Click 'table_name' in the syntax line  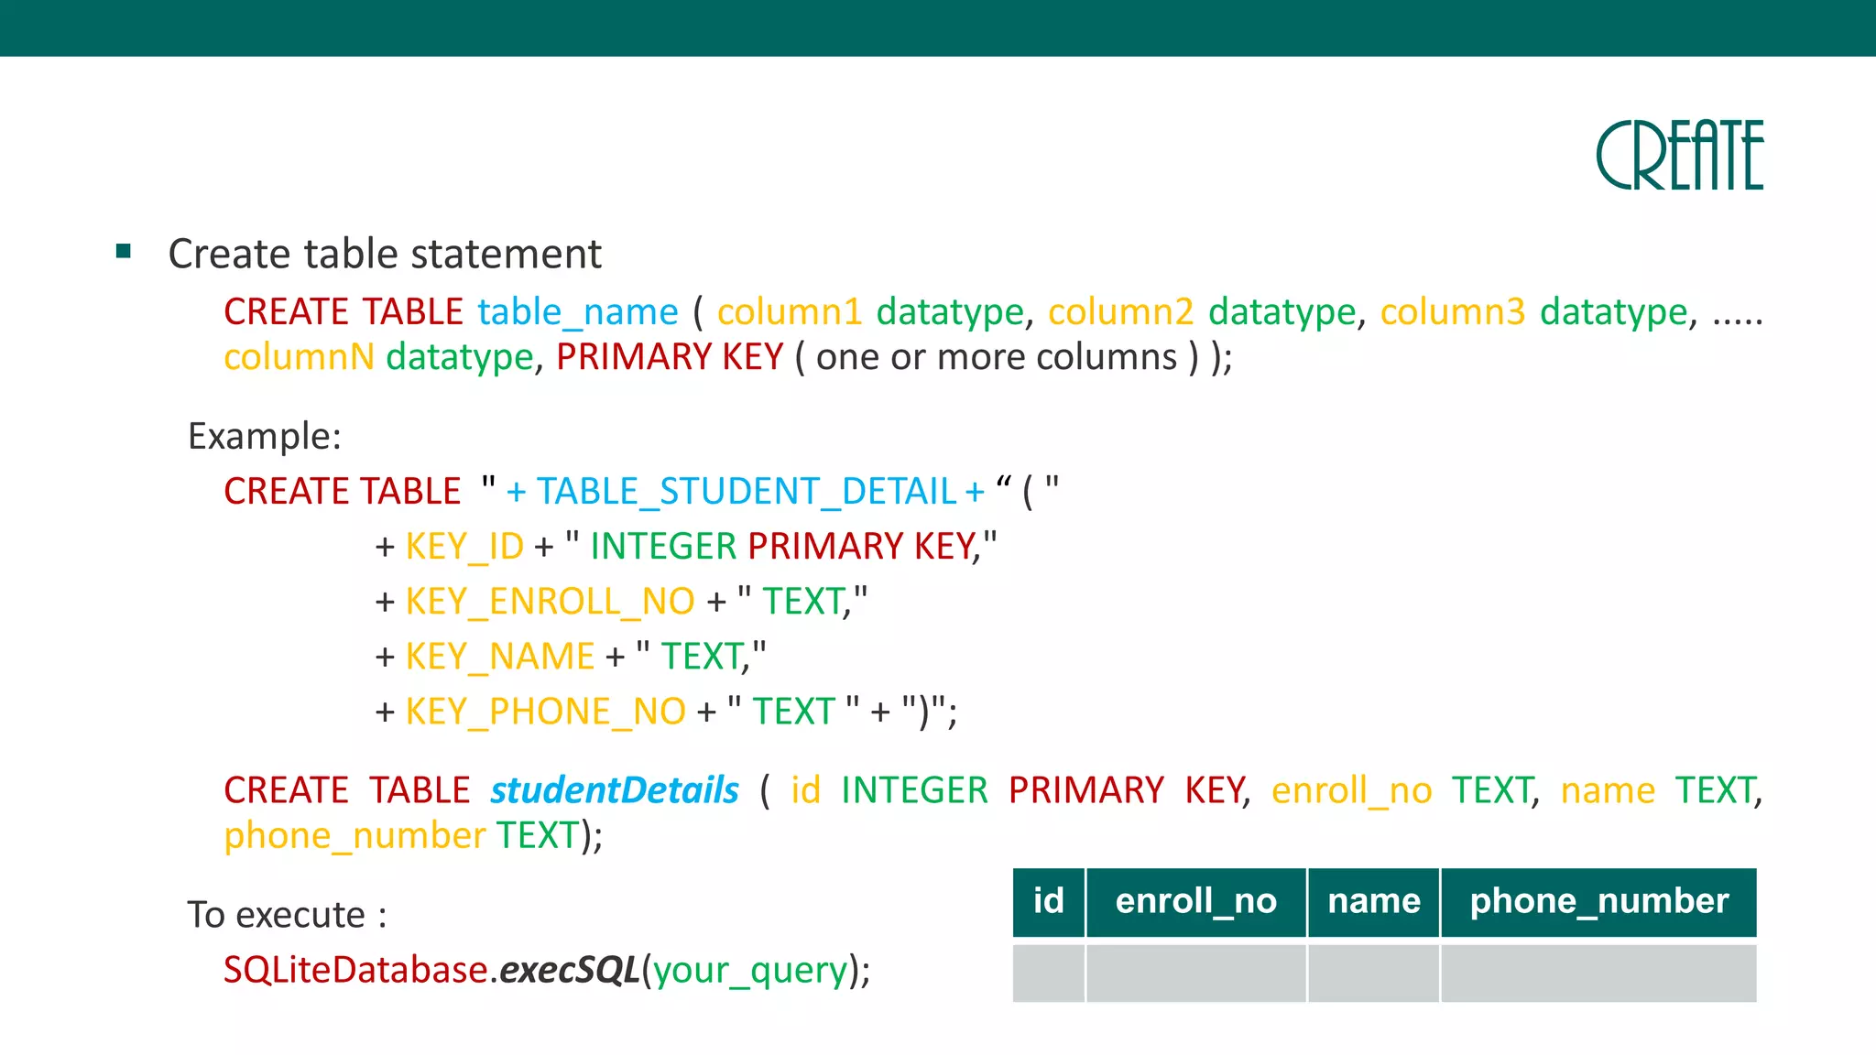click(x=578, y=312)
